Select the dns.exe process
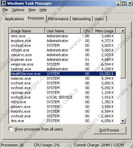Viewport: 133px width, 148px height. [x=63, y=121]
